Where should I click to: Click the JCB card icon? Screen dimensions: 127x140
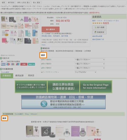click(x=13, y=64)
